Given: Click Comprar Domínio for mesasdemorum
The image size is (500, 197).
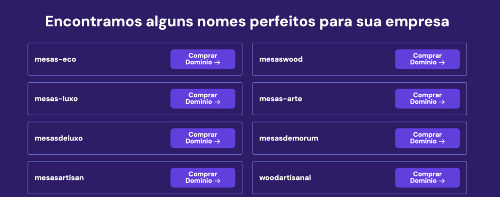Looking at the screenshot, I should pos(427,138).
